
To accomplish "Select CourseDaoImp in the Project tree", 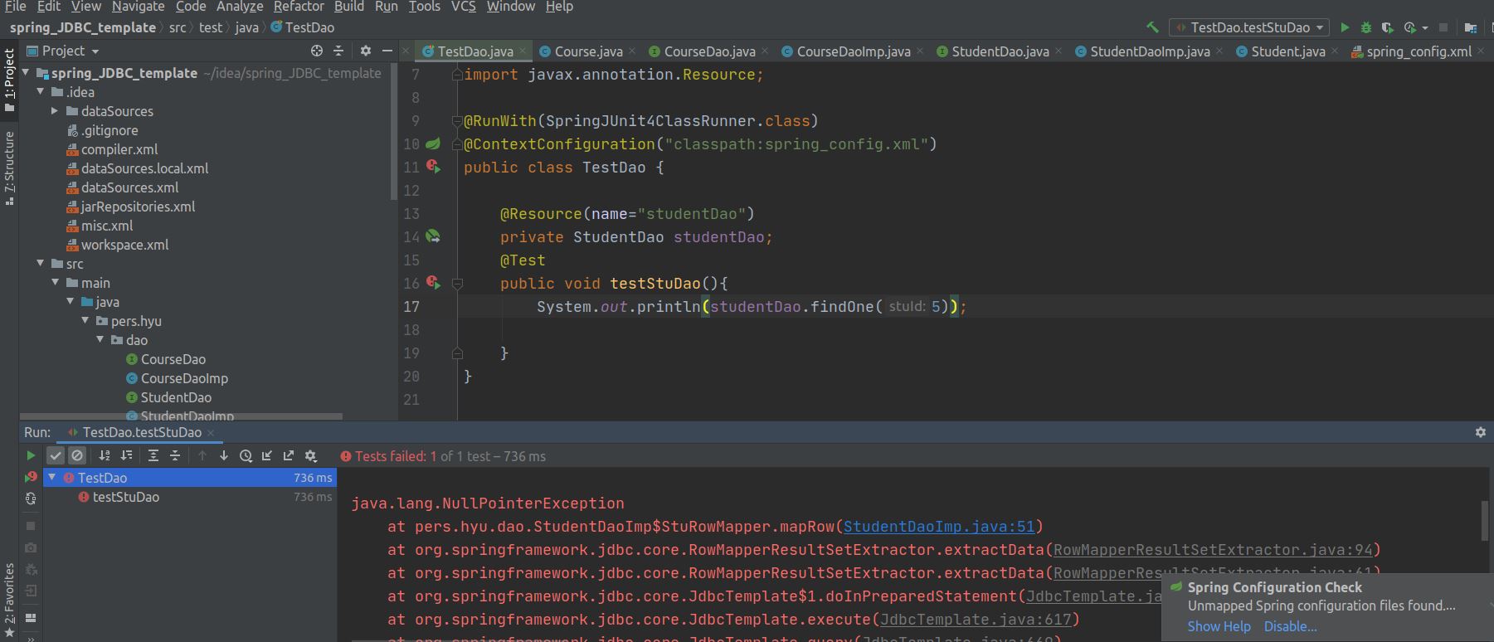I will coord(184,378).
